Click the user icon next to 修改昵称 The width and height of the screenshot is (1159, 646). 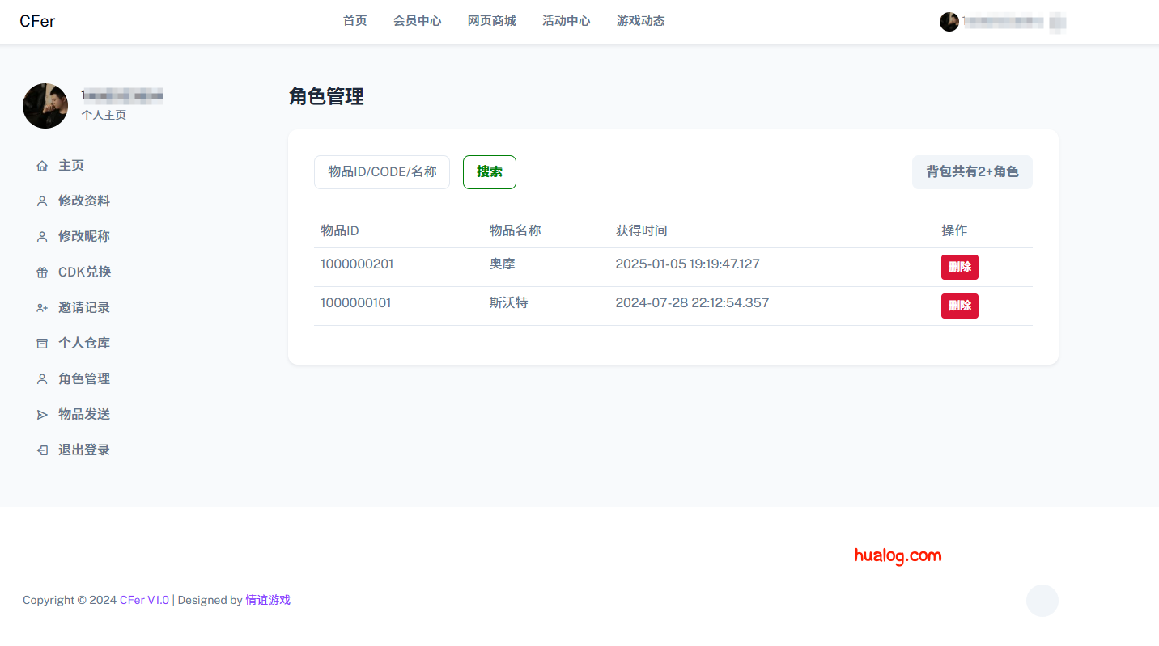click(x=42, y=237)
